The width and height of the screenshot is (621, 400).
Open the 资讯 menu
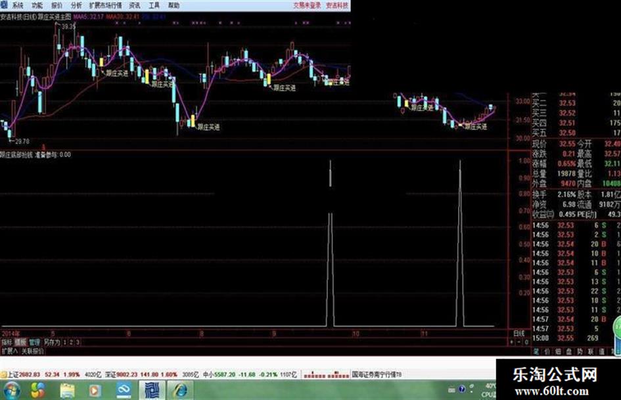[x=135, y=5]
